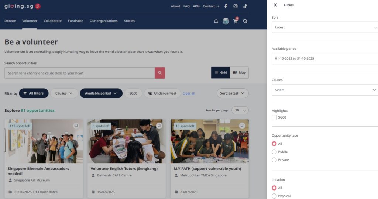This screenshot has height=199, width=378.
Task: Click the header search magnifier icon
Action: tap(245, 21)
